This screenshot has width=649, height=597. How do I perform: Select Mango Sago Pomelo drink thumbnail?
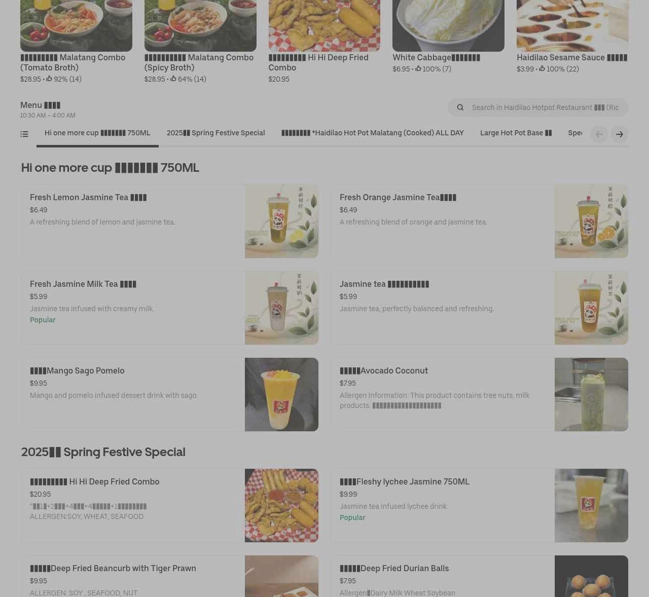point(281,394)
